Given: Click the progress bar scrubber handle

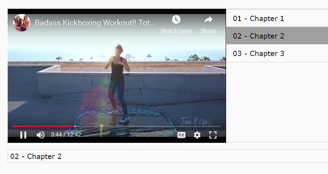Looking at the screenshot, I should click(75, 126).
